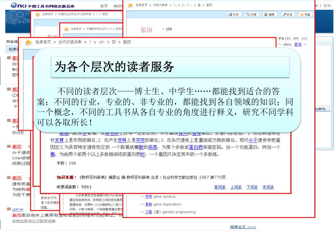The width and height of the screenshot is (334, 231).
Task: Click 检索首页 in 汉英大辞典 window breadcrumb
Action: (x=141, y=5)
